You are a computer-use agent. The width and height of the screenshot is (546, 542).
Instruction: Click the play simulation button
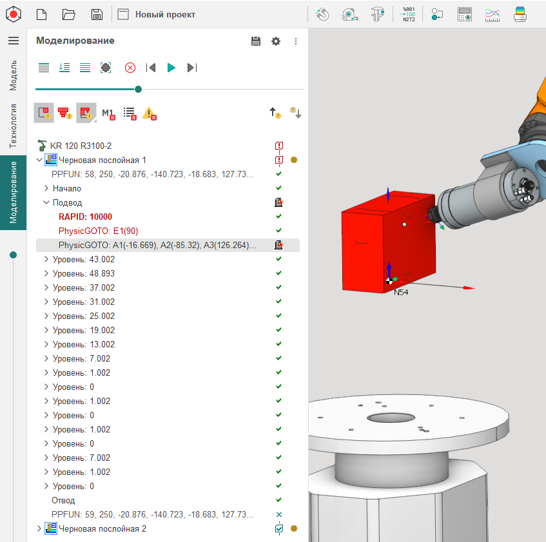[x=171, y=68]
